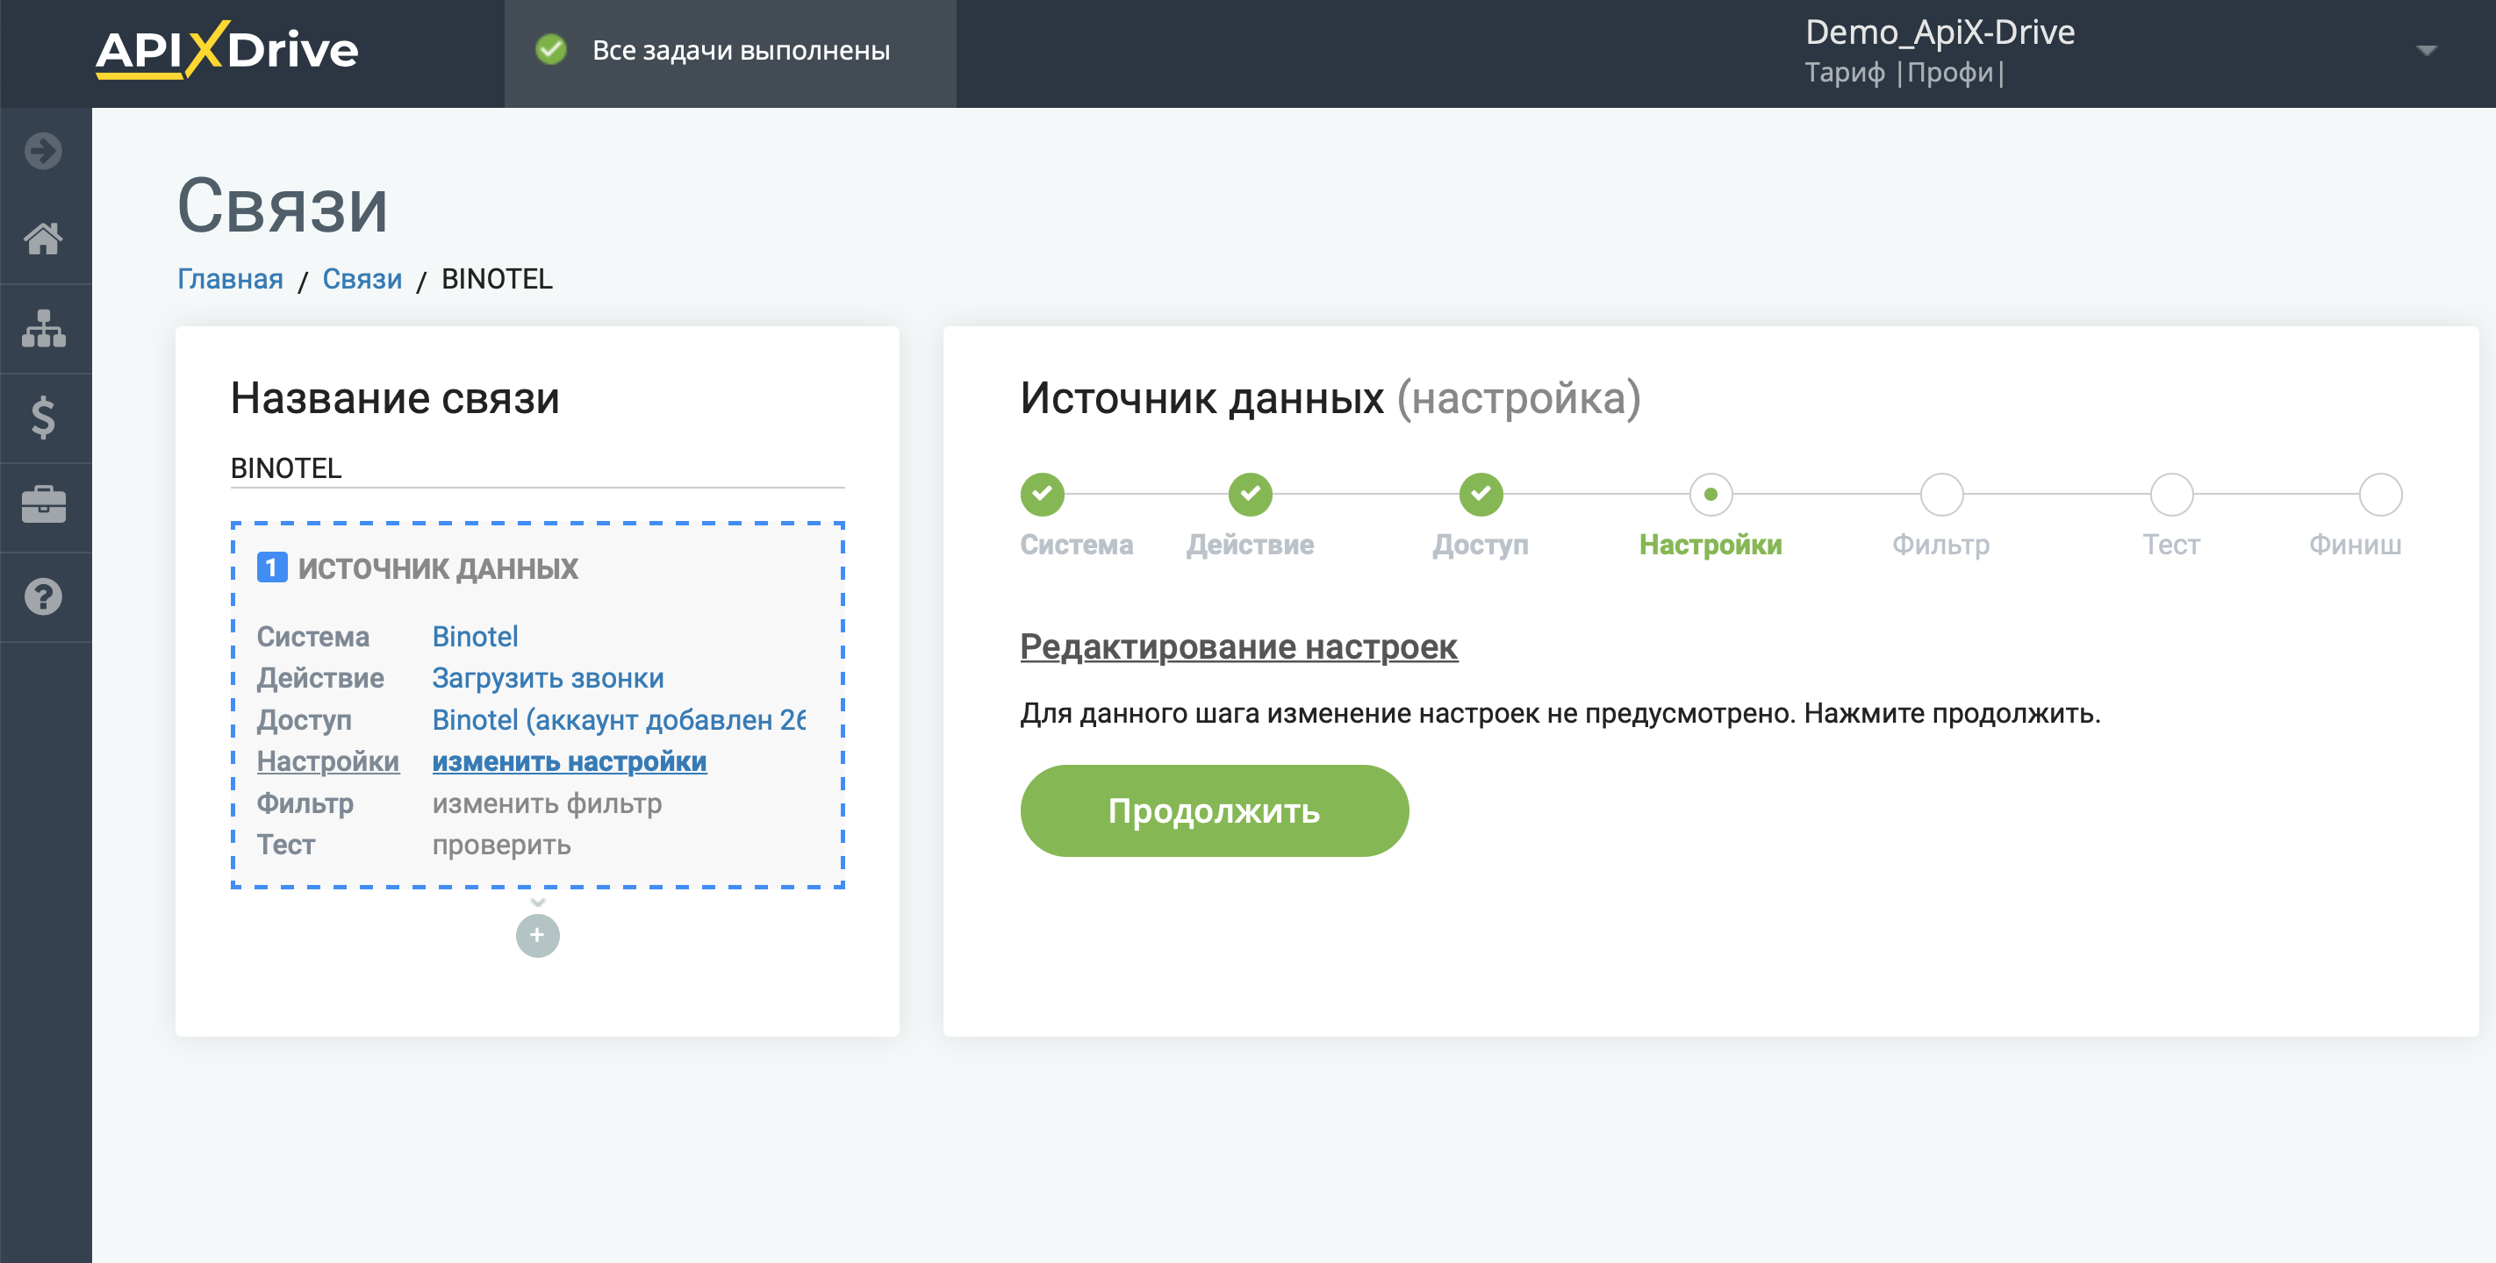Go to the Доступ step circle
This screenshot has height=1263, width=2496.
coord(1481,494)
